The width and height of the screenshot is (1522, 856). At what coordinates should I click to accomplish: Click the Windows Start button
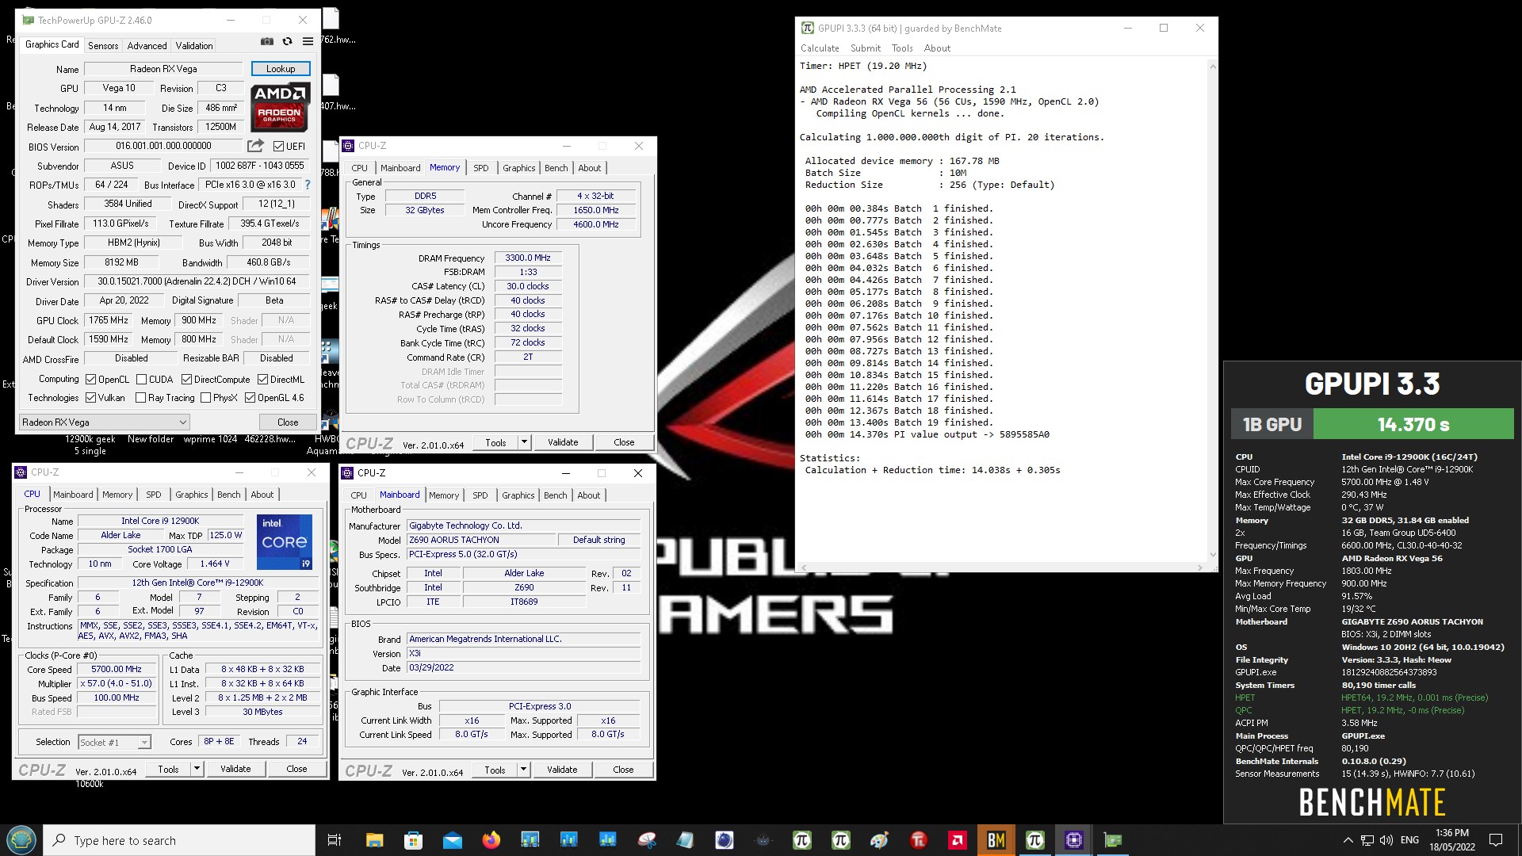pyautogui.click(x=21, y=840)
